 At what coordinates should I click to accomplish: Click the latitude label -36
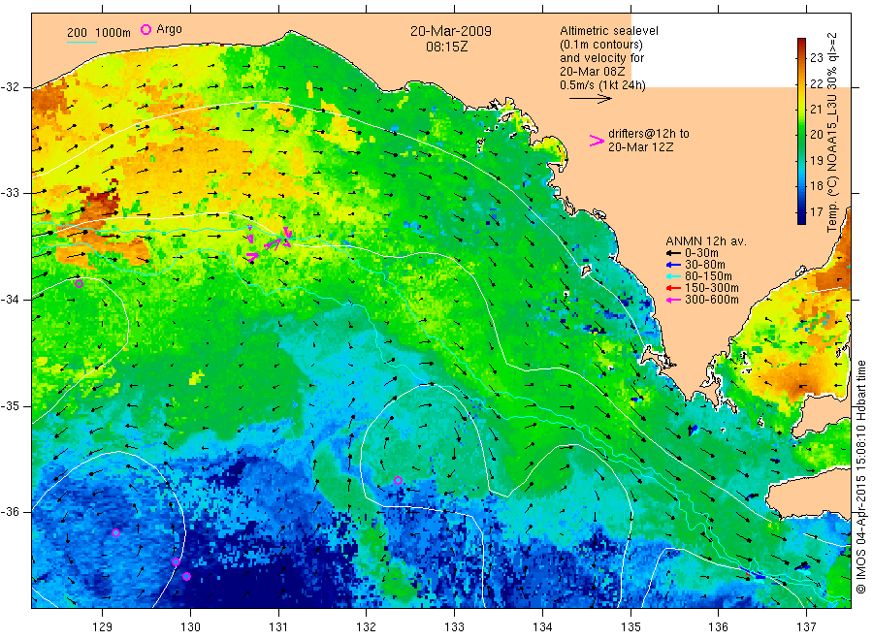pos(10,512)
